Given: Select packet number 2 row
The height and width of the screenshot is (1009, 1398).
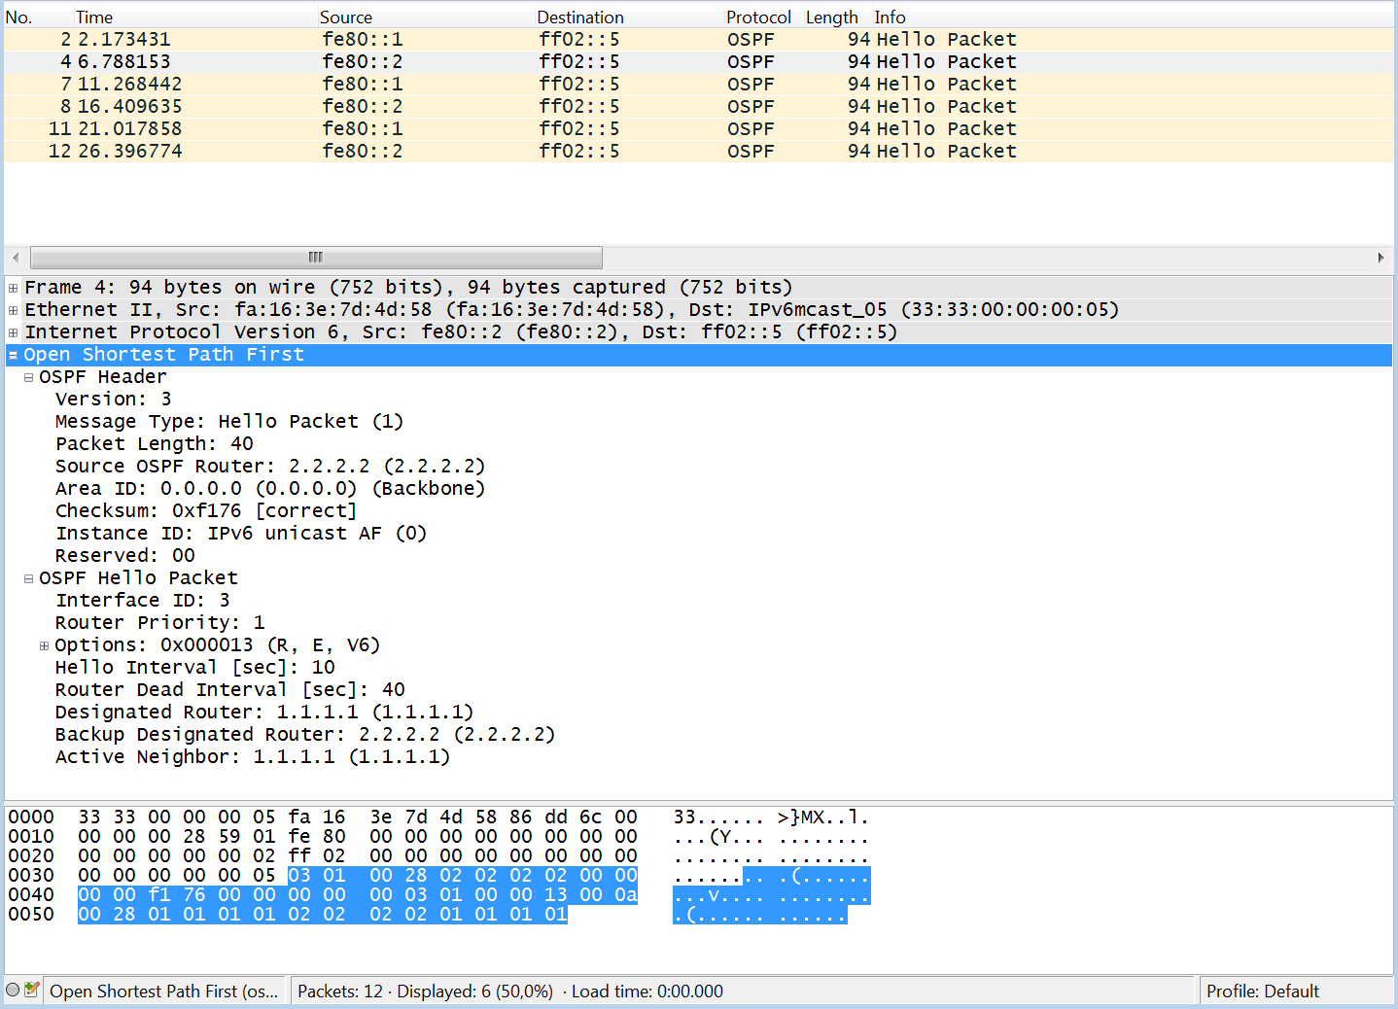Looking at the screenshot, I should pos(698,39).
